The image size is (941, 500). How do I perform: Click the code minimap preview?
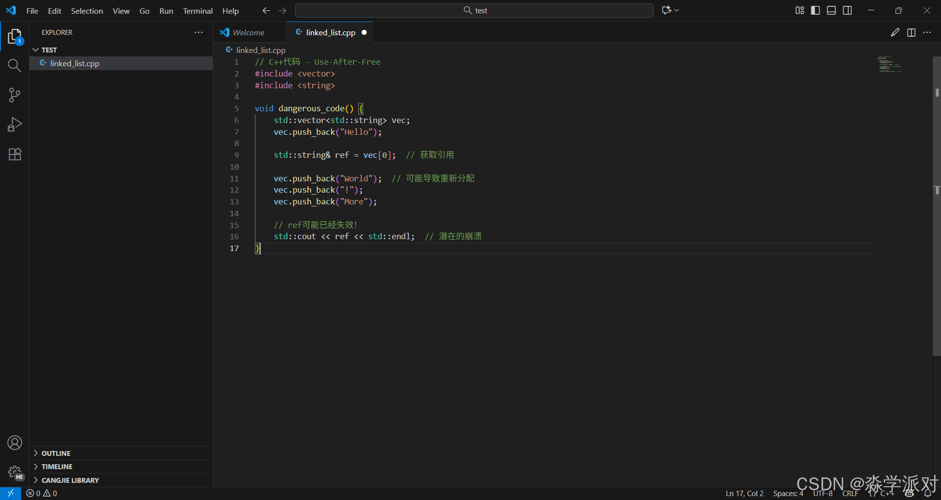point(890,65)
